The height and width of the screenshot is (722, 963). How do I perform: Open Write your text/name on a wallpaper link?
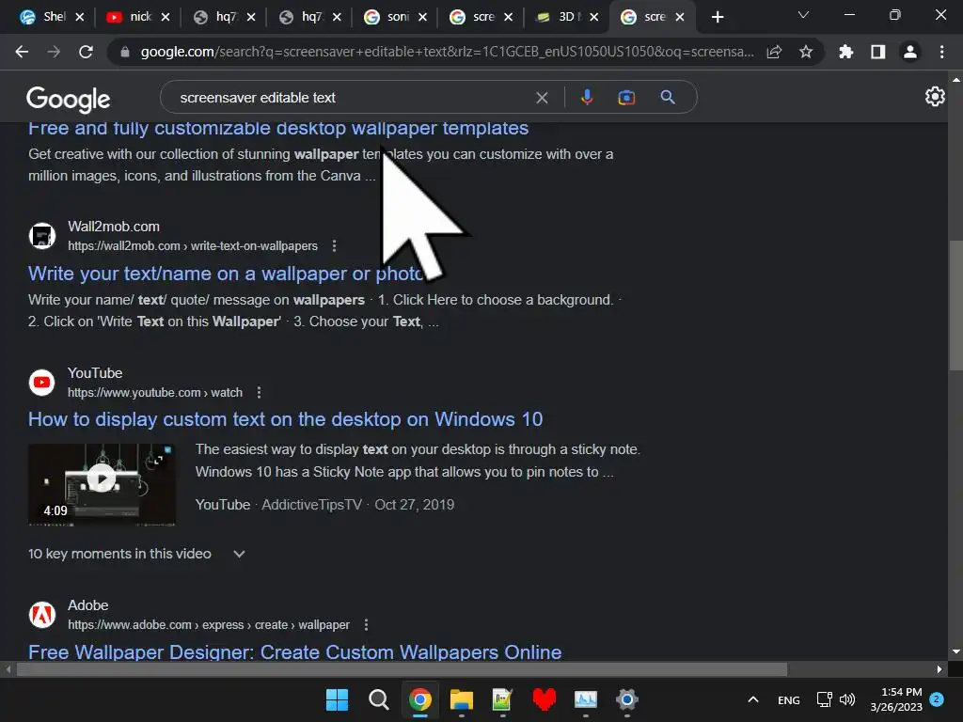click(x=226, y=274)
